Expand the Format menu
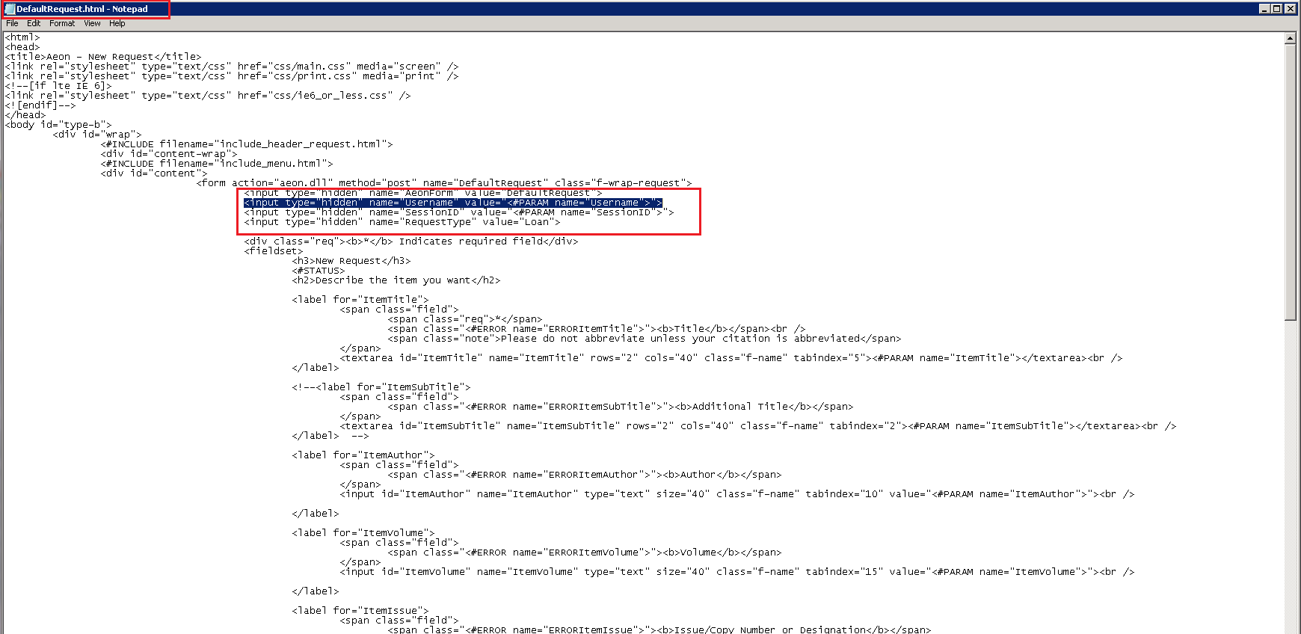1301x634 pixels. pos(62,23)
